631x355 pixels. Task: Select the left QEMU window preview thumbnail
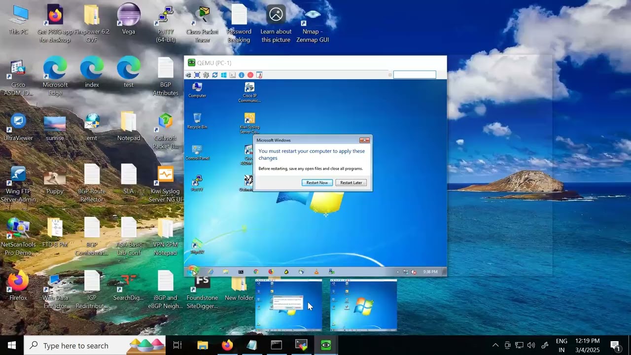289,305
